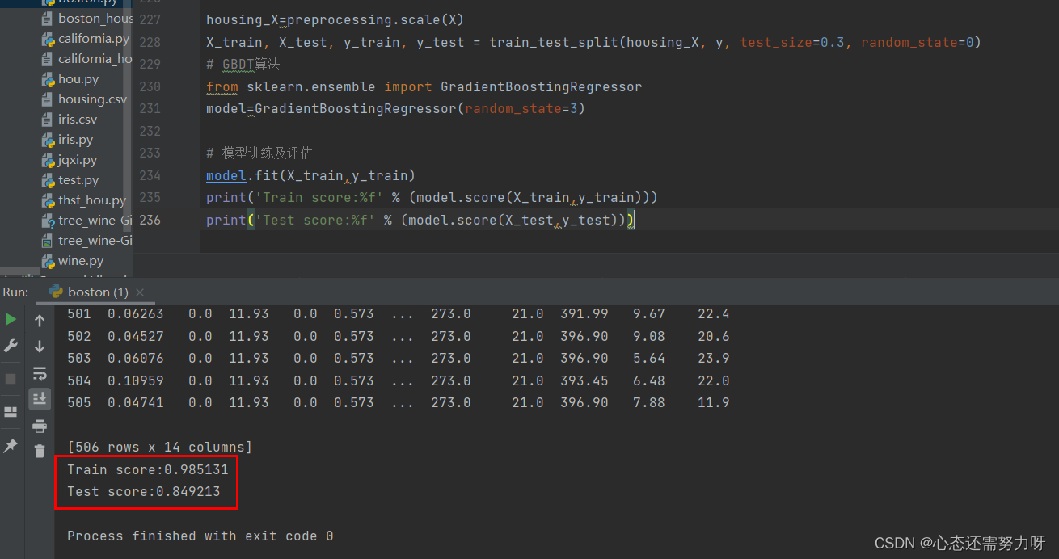Viewport: 1059px width, 559px height.
Task: Click output row 502 value 0.04527
Action: click(x=135, y=336)
